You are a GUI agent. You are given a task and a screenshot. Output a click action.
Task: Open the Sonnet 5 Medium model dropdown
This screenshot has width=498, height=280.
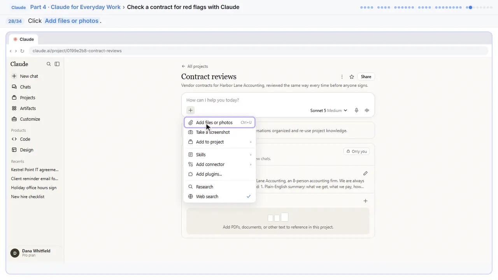click(x=328, y=110)
